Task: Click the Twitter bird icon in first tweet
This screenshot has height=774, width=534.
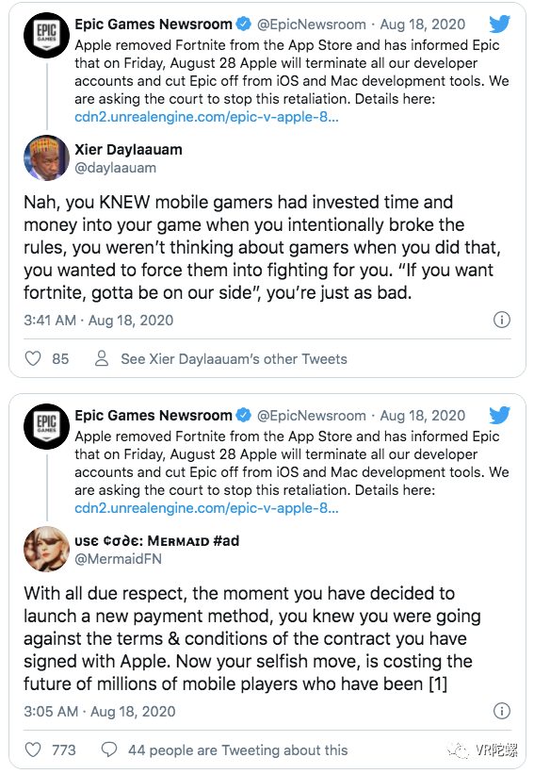Action: [499, 24]
